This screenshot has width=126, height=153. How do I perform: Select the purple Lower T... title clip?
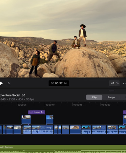tap(37, 112)
